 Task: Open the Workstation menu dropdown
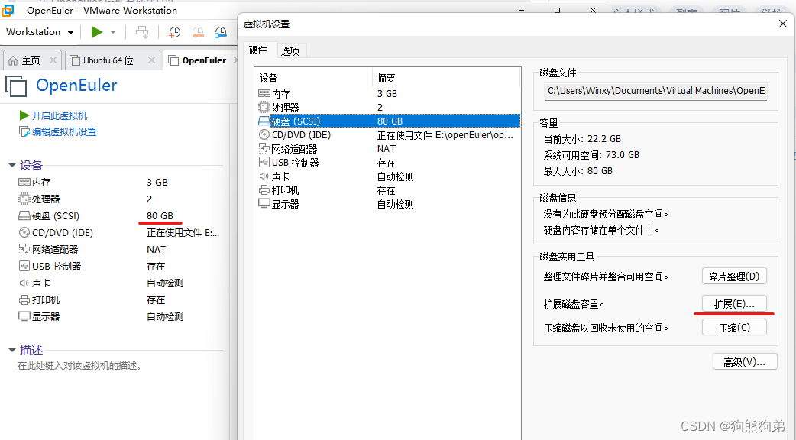pyautogui.click(x=39, y=32)
